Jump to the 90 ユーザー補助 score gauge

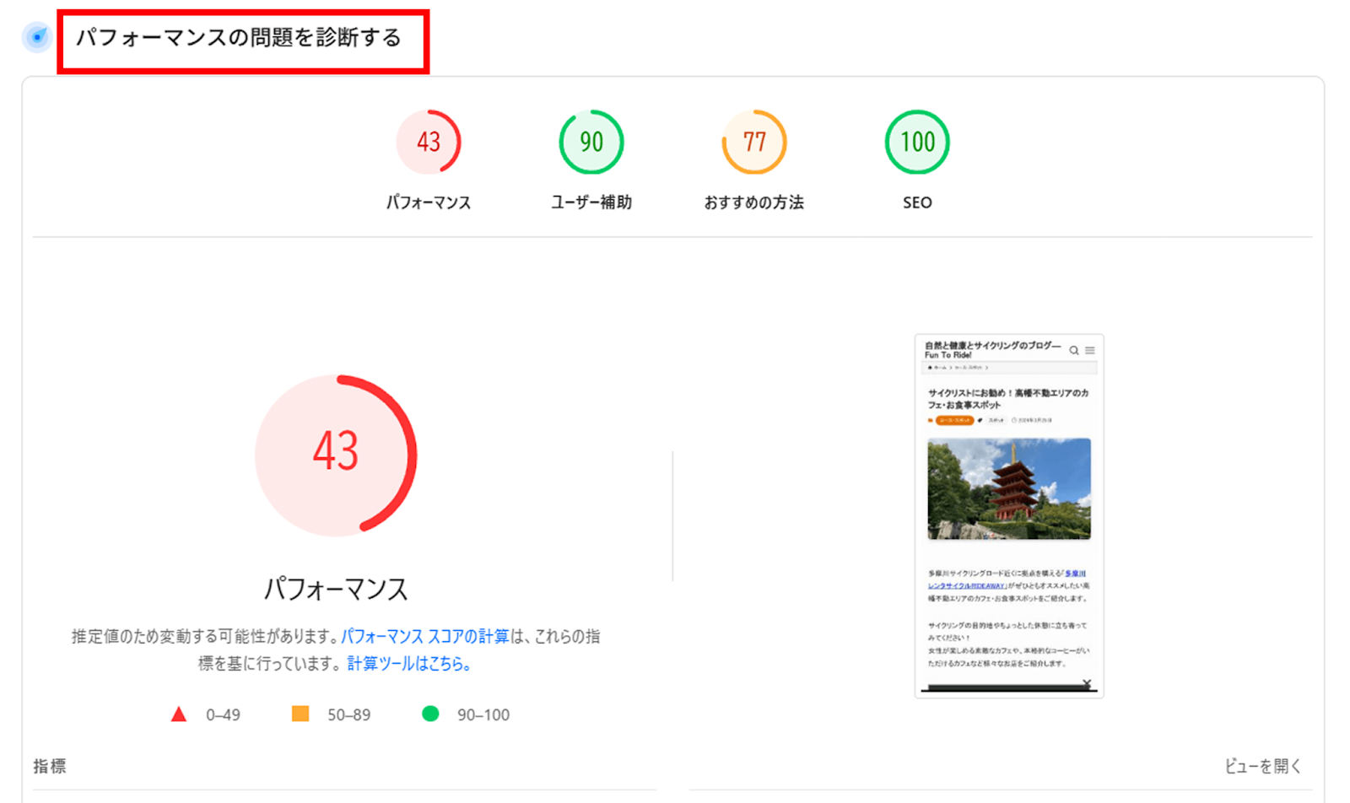click(591, 142)
